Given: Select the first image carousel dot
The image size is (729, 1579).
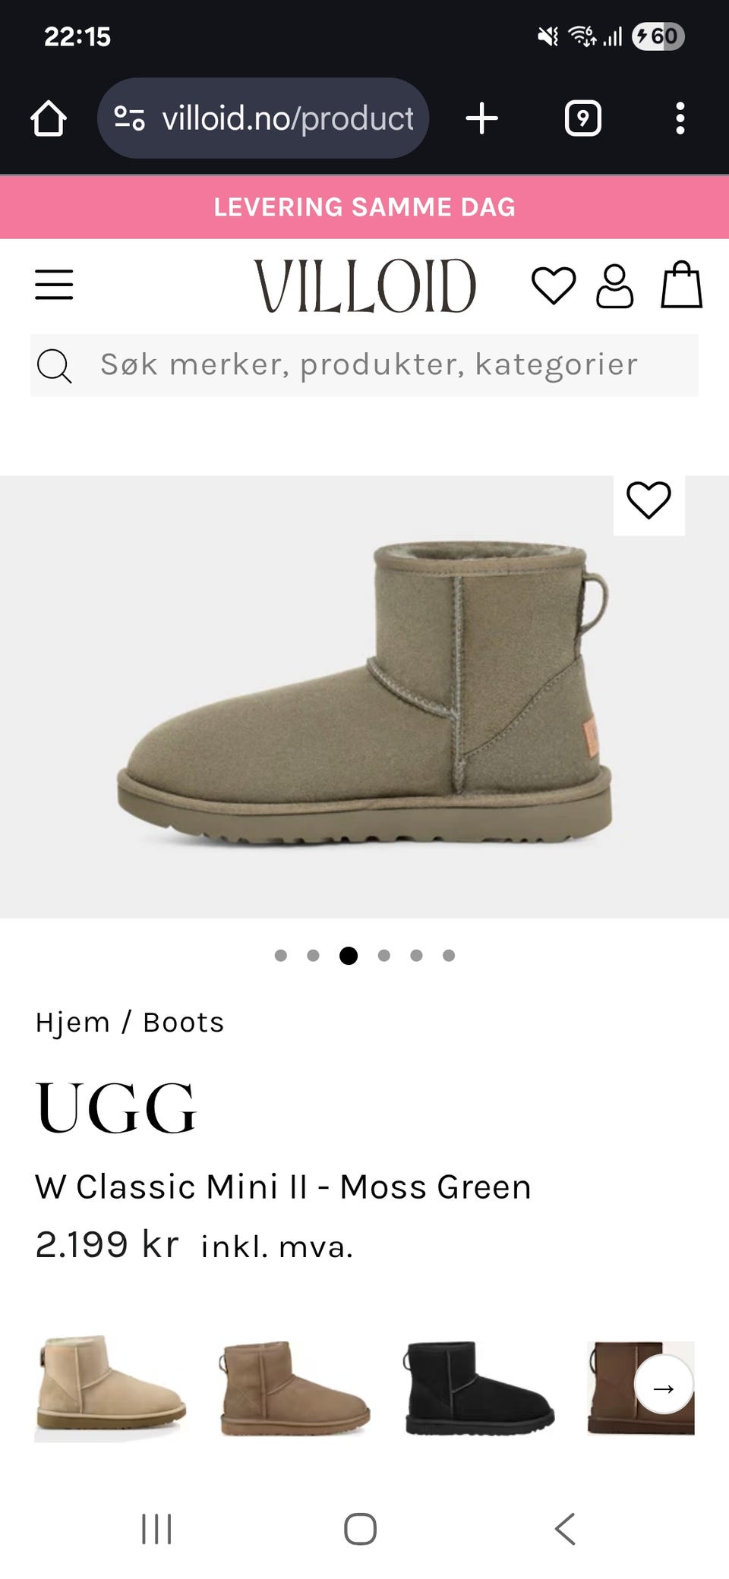Looking at the screenshot, I should 281,955.
